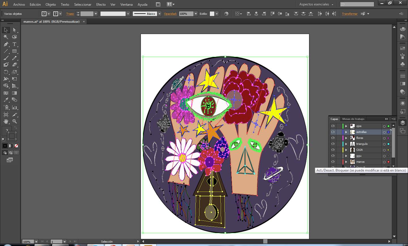Select the Type tool
The height and width of the screenshot is (246, 408).
14,44
